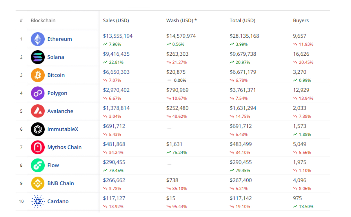This screenshot has height=217, width=351.
Task: Select Bitcoin wash value $20,875
Action: point(176,72)
